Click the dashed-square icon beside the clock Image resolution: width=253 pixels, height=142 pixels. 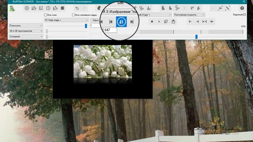pos(41,8)
